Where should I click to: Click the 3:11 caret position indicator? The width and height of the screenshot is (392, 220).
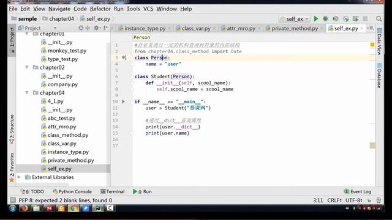tap(318, 200)
